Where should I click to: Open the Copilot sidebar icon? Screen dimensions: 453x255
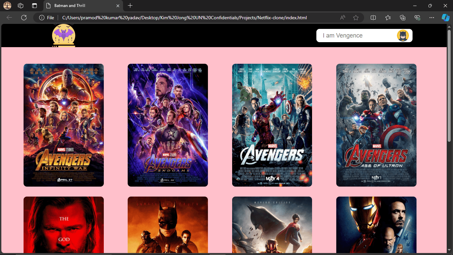tap(445, 18)
